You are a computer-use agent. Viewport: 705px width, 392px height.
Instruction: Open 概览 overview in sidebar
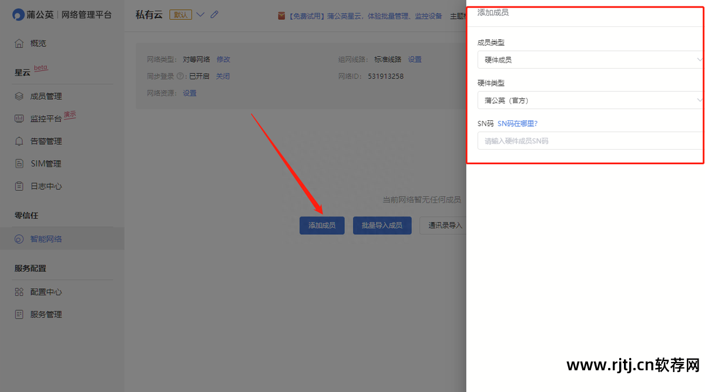[38, 43]
